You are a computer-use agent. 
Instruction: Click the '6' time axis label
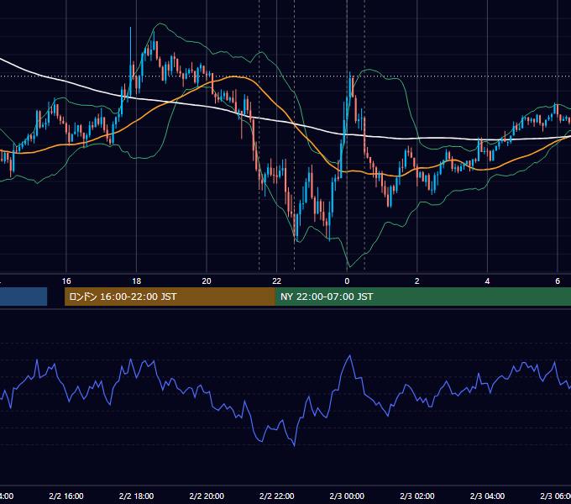(558, 281)
